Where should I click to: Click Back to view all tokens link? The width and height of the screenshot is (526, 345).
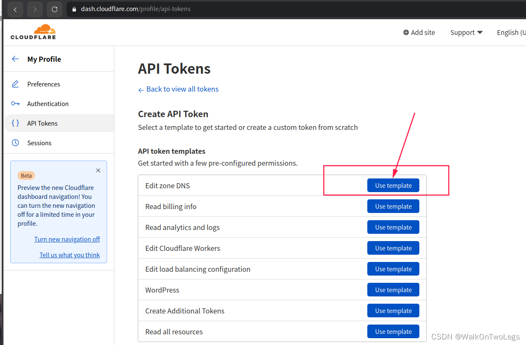click(x=178, y=89)
